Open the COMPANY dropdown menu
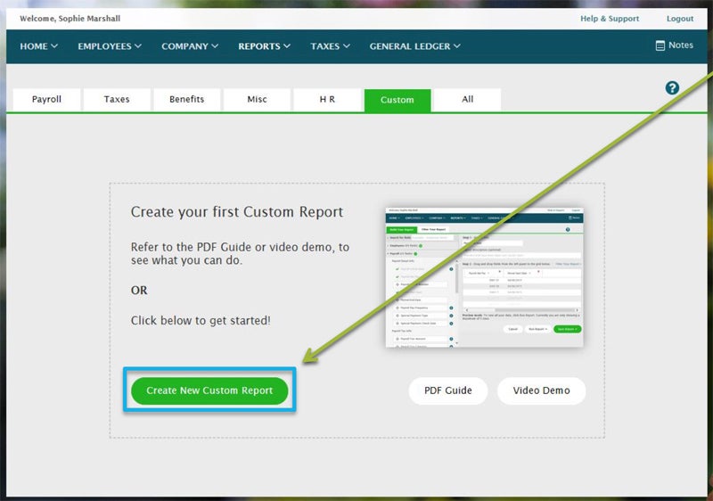This screenshot has width=713, height=501. pos(190,46)
